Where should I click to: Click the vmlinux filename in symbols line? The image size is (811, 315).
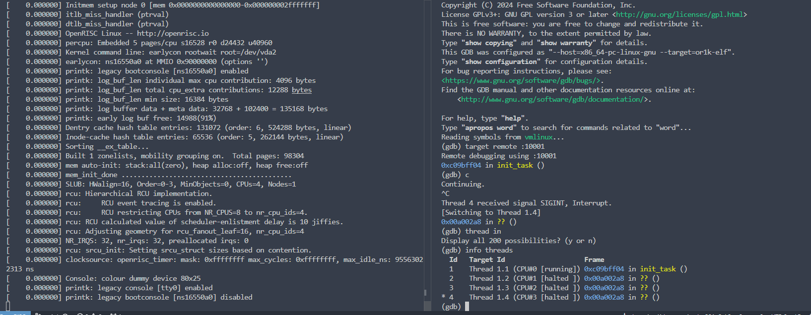(x=539, y=137)
